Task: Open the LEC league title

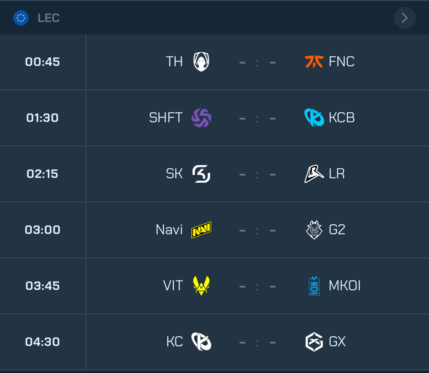Action: click(49, 18)
